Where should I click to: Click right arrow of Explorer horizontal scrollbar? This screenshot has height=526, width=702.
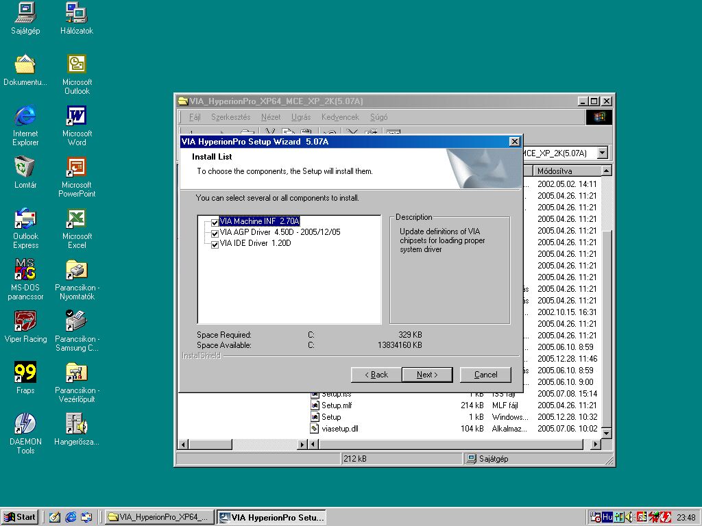pos(596,444)
